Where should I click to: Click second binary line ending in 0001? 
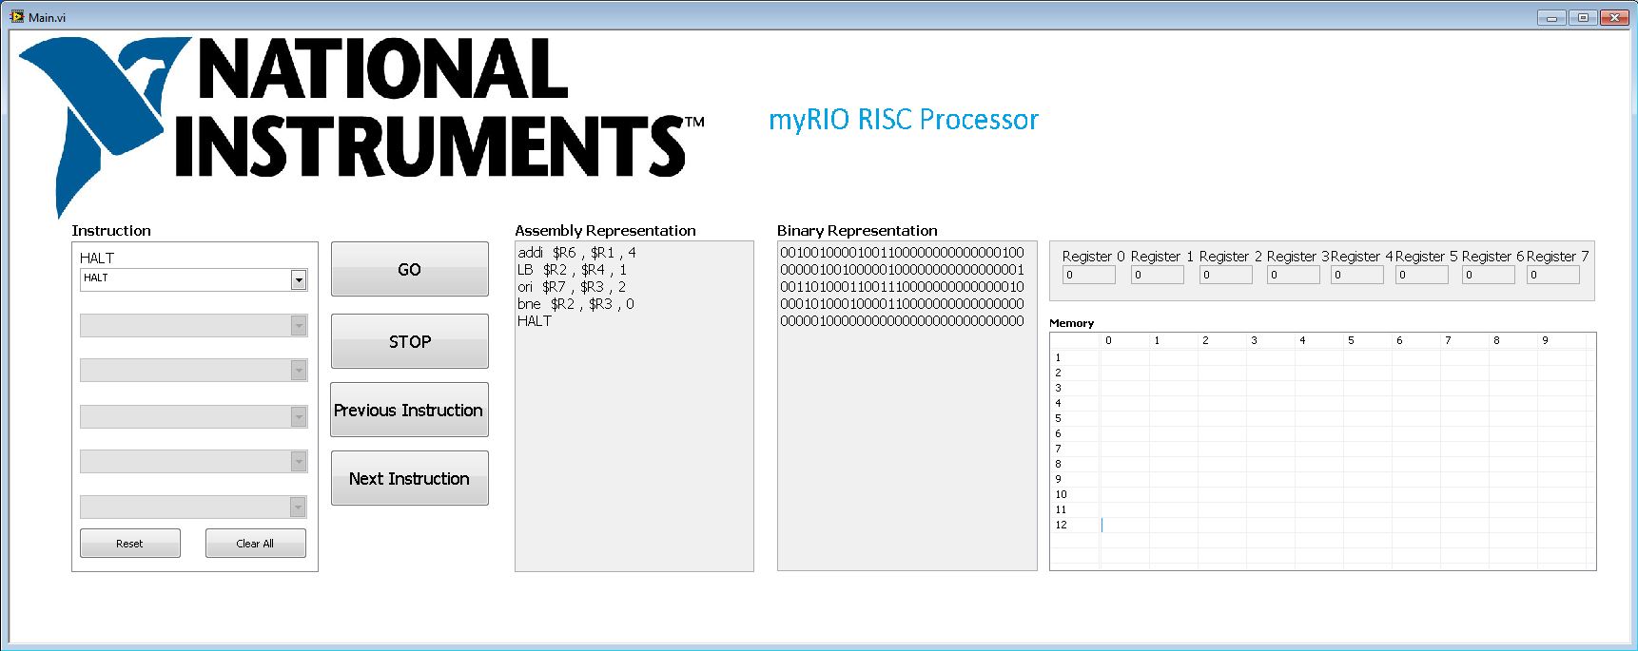[902, 270]
